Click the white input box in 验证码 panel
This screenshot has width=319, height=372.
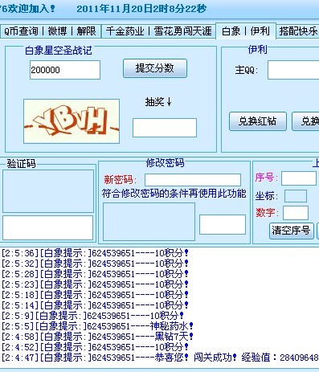48,227
